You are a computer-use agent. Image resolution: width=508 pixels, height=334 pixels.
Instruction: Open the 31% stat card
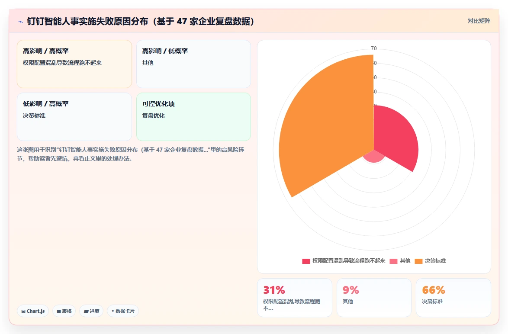(x=295, y=297)
